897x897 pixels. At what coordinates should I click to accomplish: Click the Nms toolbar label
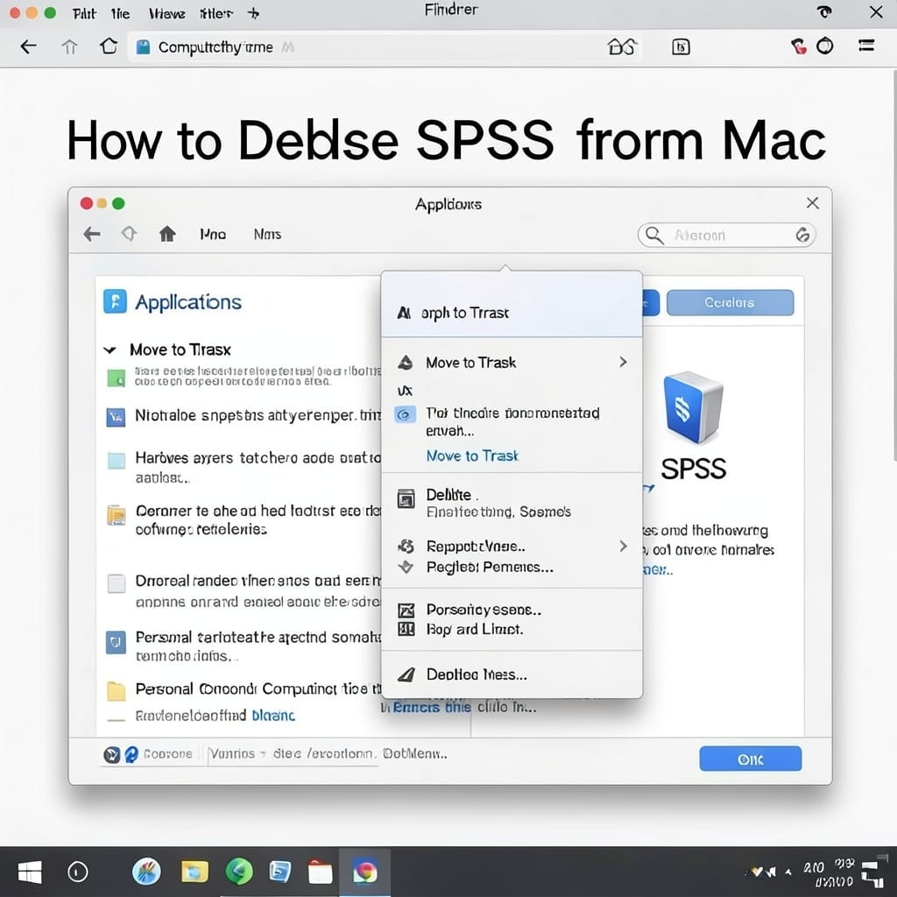click(x=267, y=234)
